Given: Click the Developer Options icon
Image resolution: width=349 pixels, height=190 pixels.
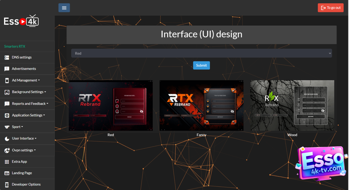Looking at the screenshot, I should (x=7, y=185).
